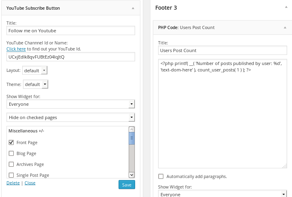The image size is (292, 197).
Task: Grab the PHP code textarea resize handle
Action: 285,166
